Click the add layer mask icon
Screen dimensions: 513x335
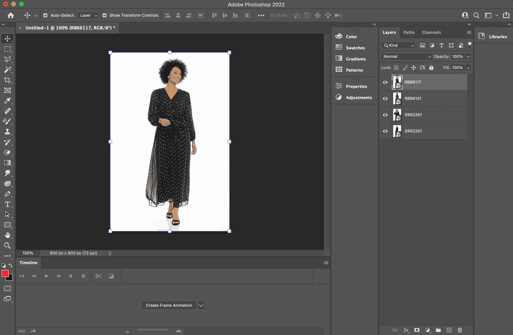[417, 330]
